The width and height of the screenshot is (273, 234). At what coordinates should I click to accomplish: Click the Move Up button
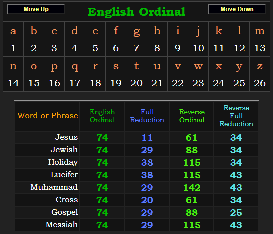click(x=36, y=9)
